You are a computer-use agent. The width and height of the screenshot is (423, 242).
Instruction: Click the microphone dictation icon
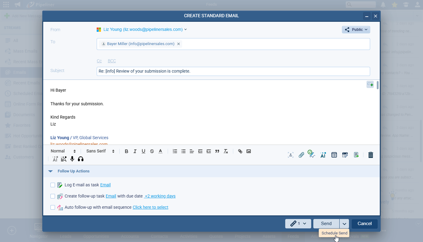click(x=72, y=159)
